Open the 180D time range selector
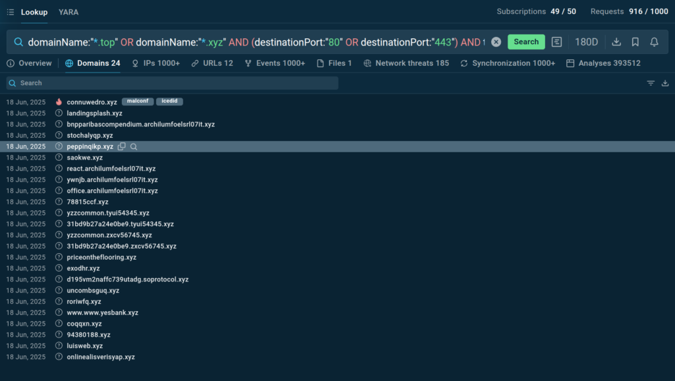This screenshot has width=675, height=381. (586, 42)
